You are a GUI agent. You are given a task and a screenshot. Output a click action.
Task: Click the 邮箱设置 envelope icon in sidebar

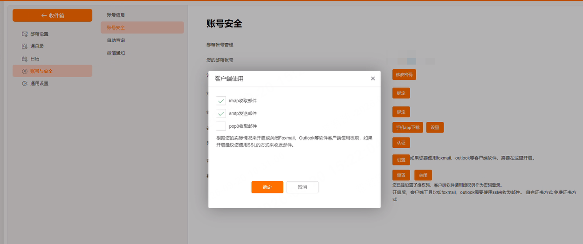pos(25,34)
